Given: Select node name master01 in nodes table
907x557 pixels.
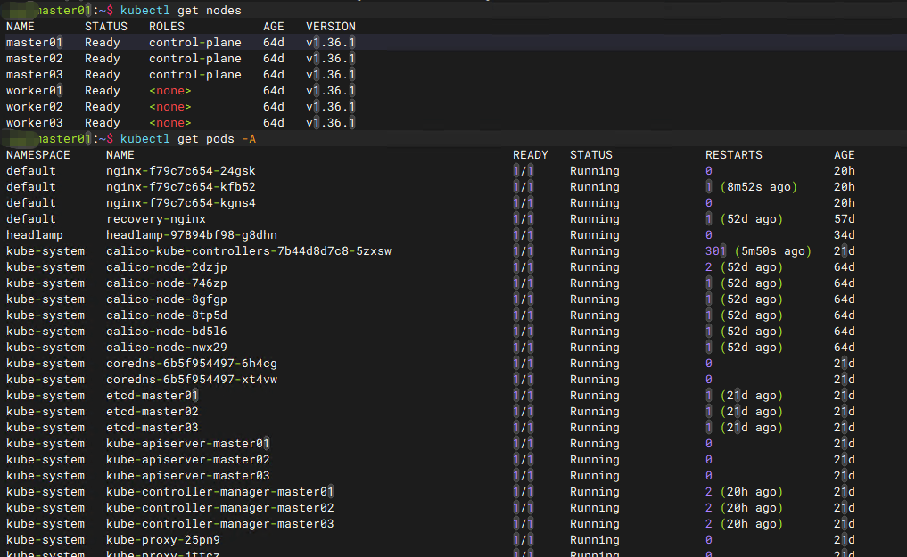Looking at the screenshot, I should pos(34,43).
